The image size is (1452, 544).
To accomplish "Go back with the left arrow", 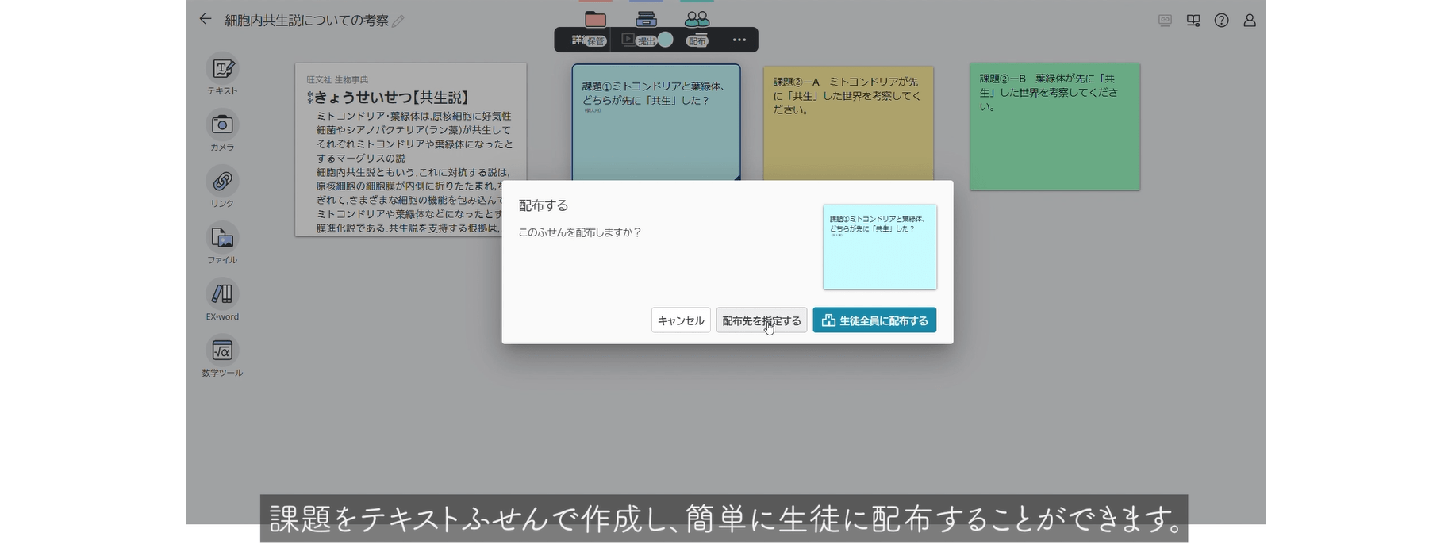I will [x=206, y=19].
